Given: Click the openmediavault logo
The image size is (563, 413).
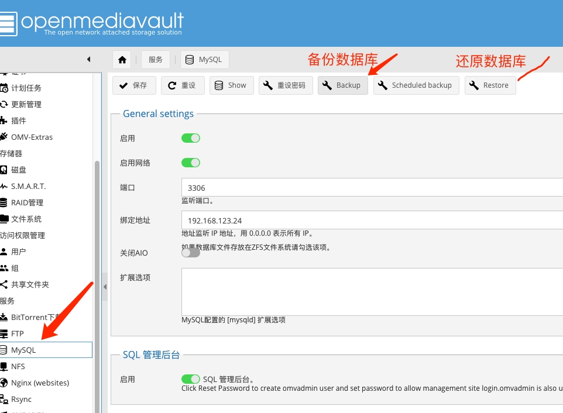Looking at the screenshot, I should point(92,23).
